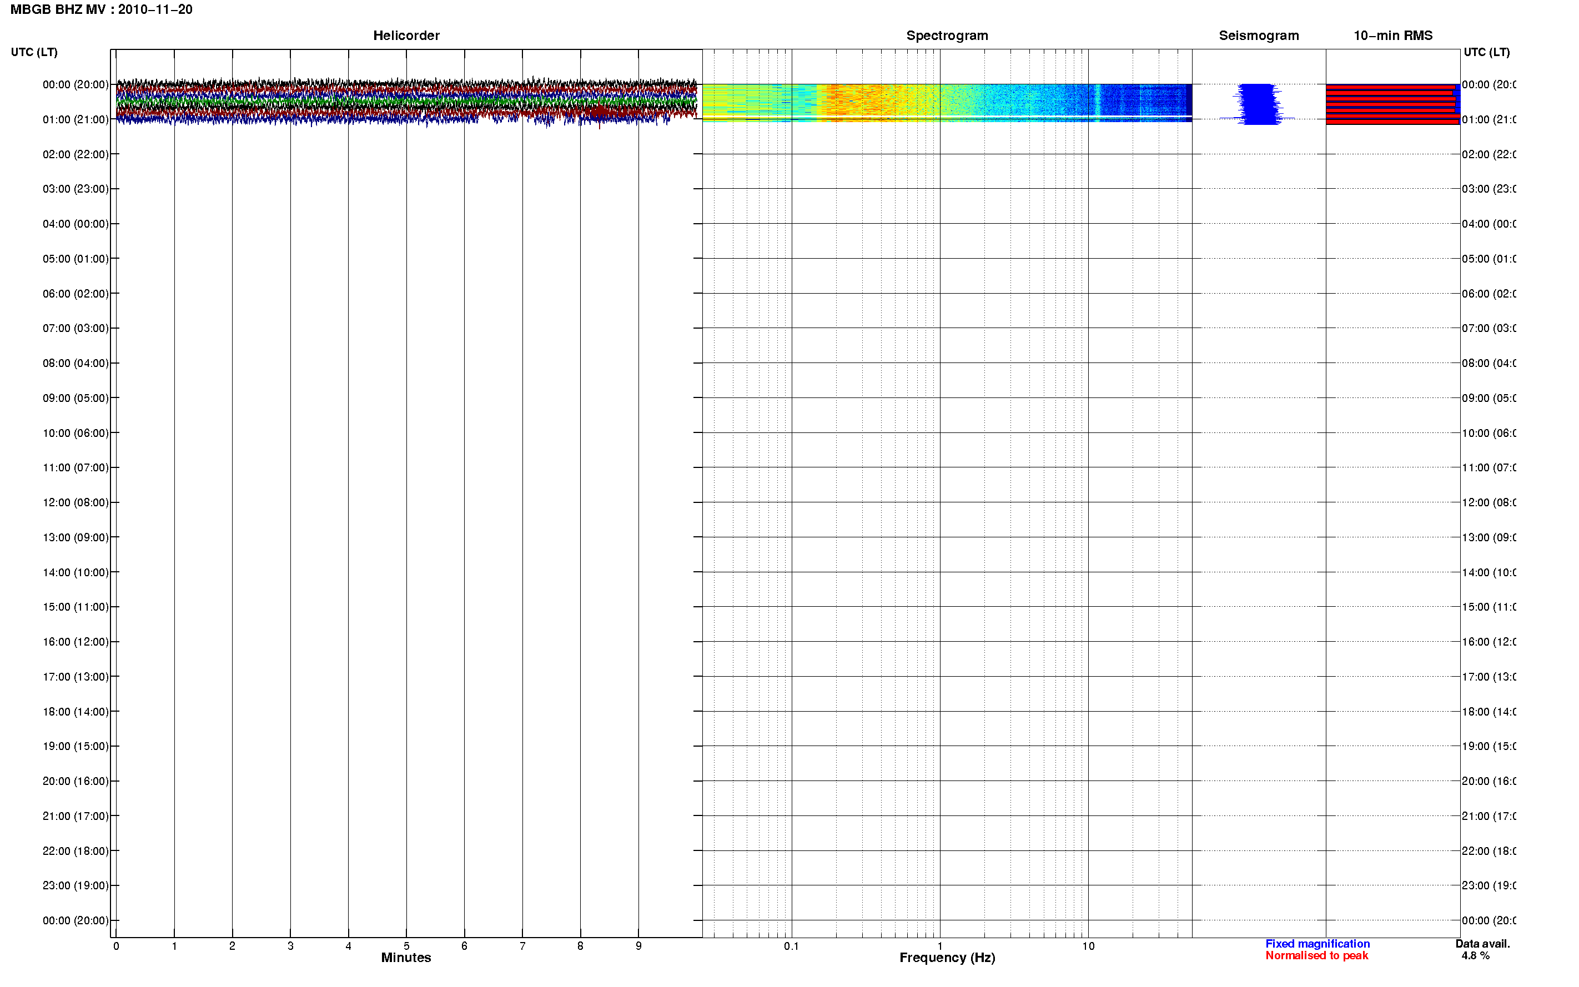The height and width of the screenshot is (987, 1579).
Task: Click minute-axis tick label '4'
Action: tap(349, 946)
